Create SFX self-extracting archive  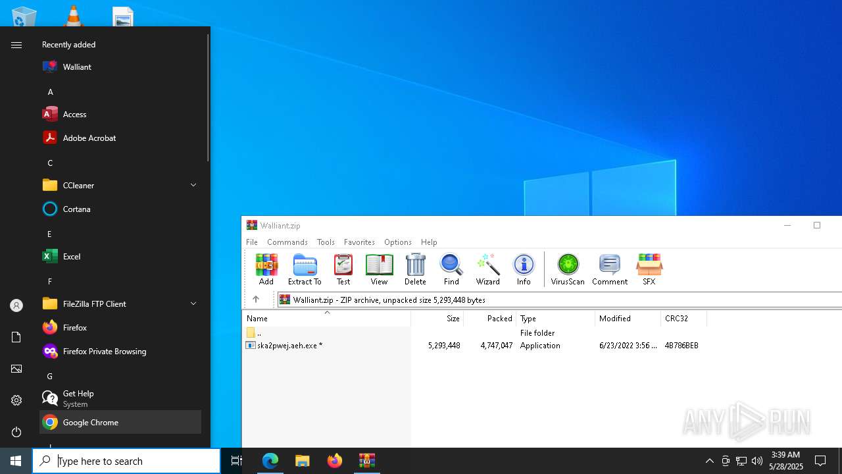[x=649, y=269]
